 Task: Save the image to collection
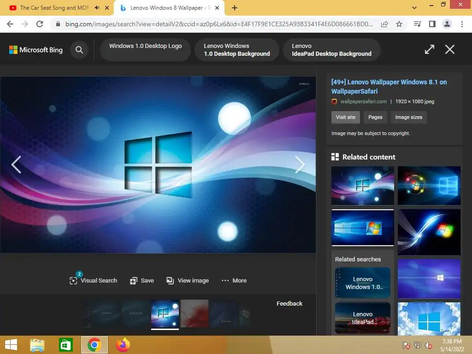142,281
